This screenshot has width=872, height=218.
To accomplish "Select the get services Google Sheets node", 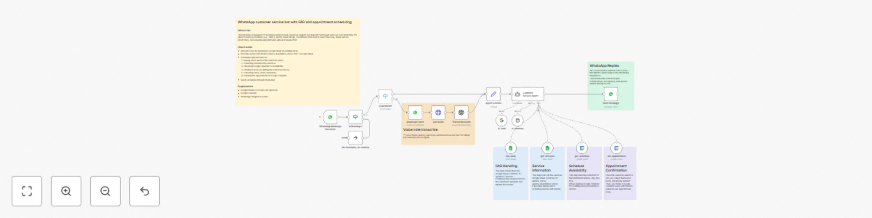I will tap(547, 148).
